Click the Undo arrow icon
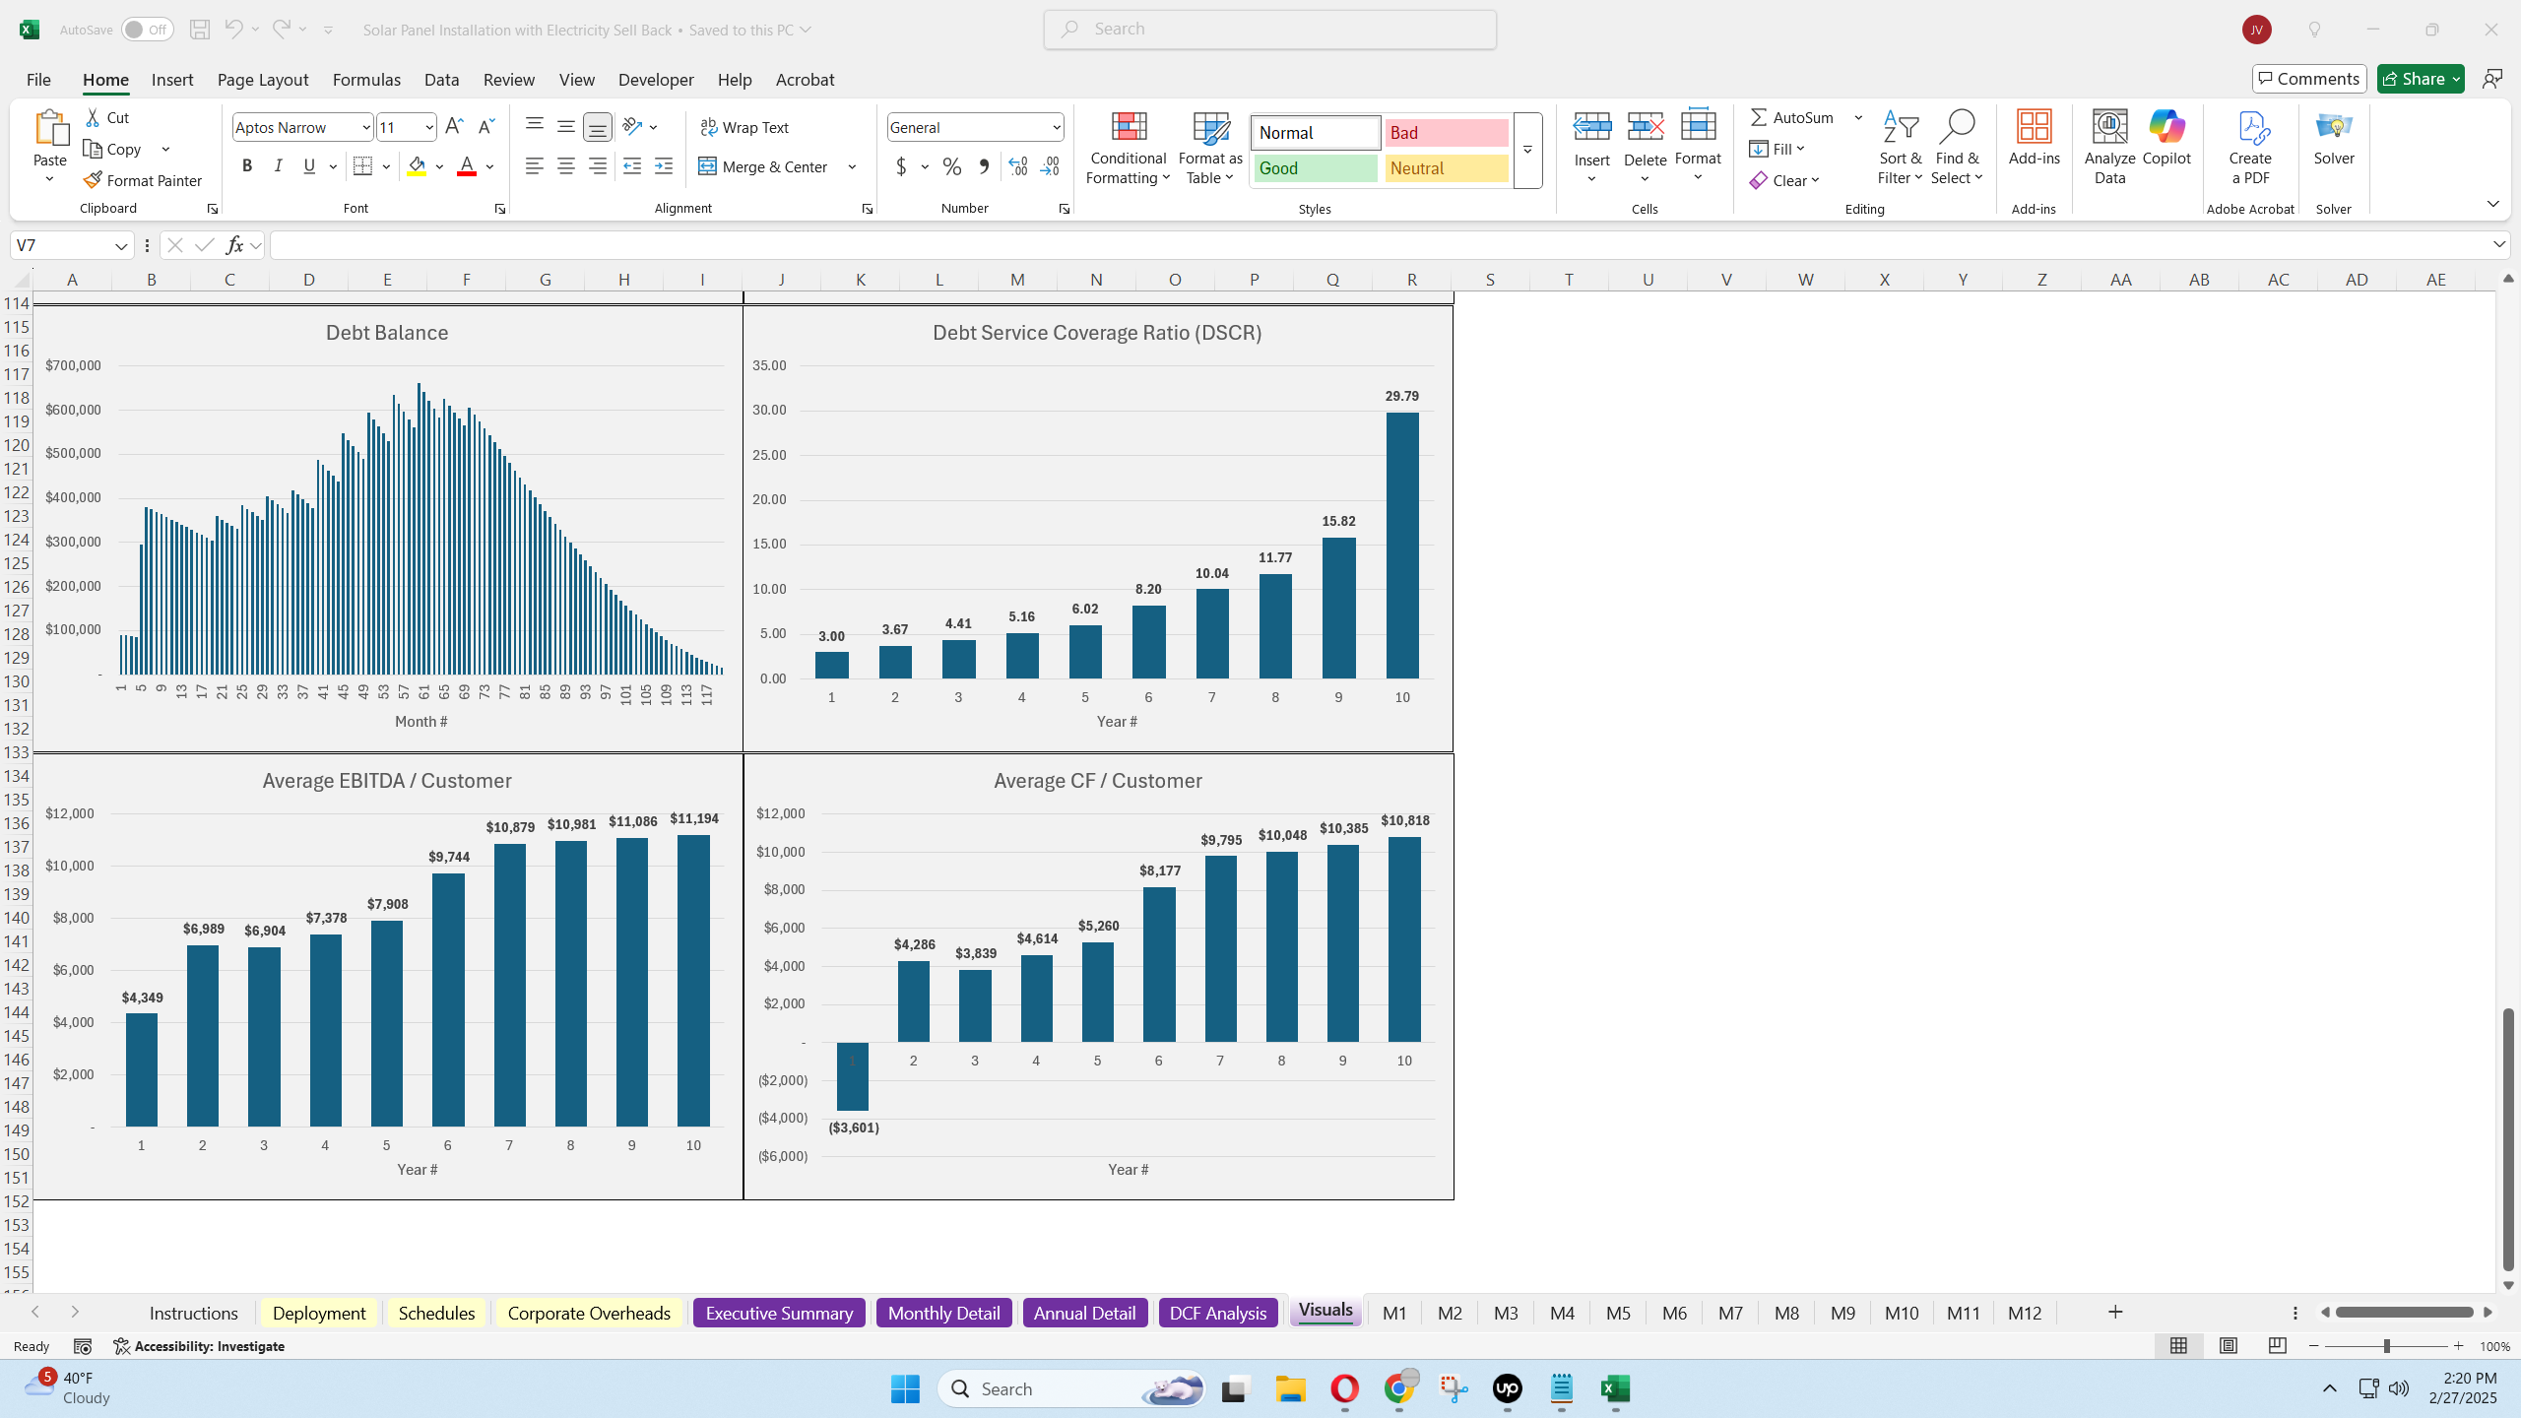Screen dimensions: 2521x1418 pos(233,30)
